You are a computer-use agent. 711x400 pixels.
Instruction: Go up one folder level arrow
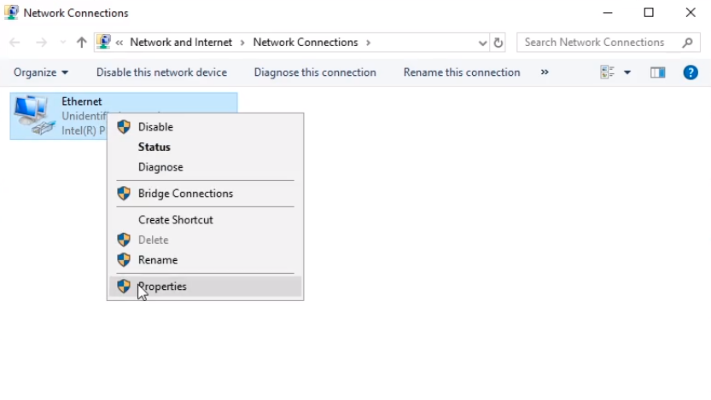click(x=82, y=43)
